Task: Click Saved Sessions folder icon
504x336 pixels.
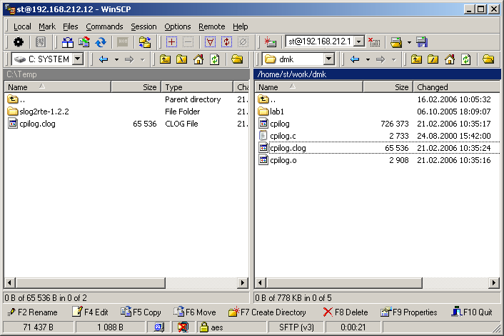Action: tap(396, 42)
